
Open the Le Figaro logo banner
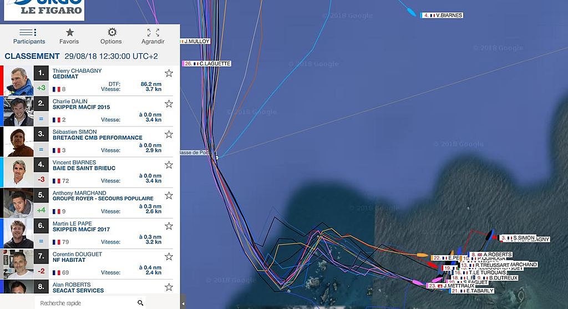pos(44,10)
